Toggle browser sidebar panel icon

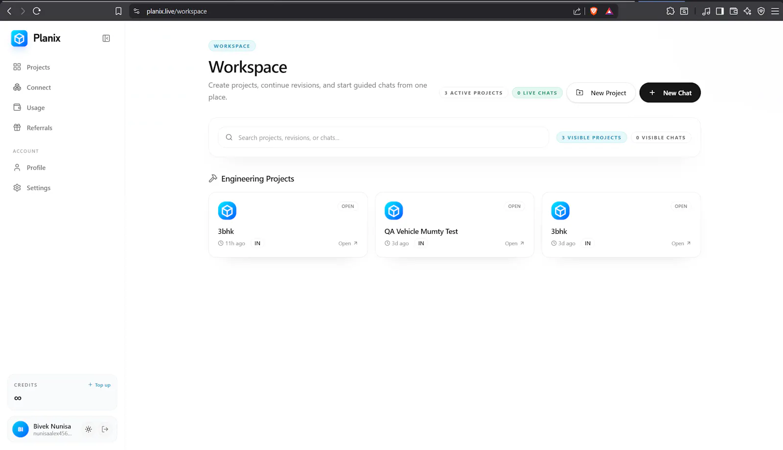pyautogui.click(x=720, y=11)
